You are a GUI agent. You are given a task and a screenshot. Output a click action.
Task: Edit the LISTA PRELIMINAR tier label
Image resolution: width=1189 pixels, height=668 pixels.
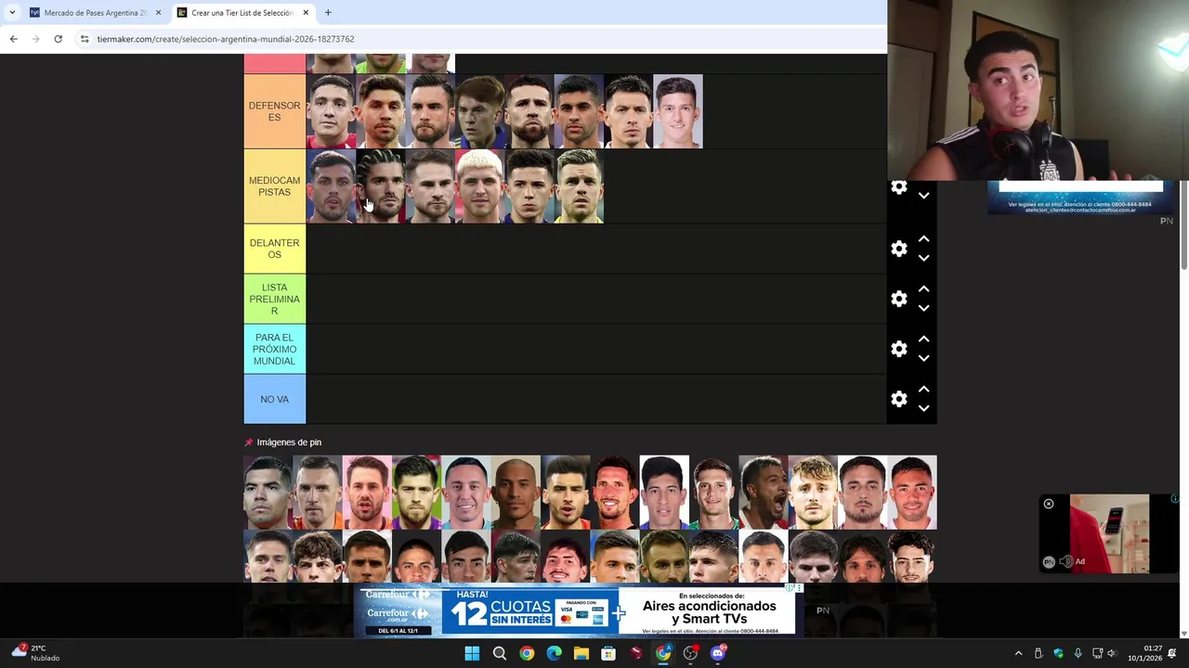[274, 299]
